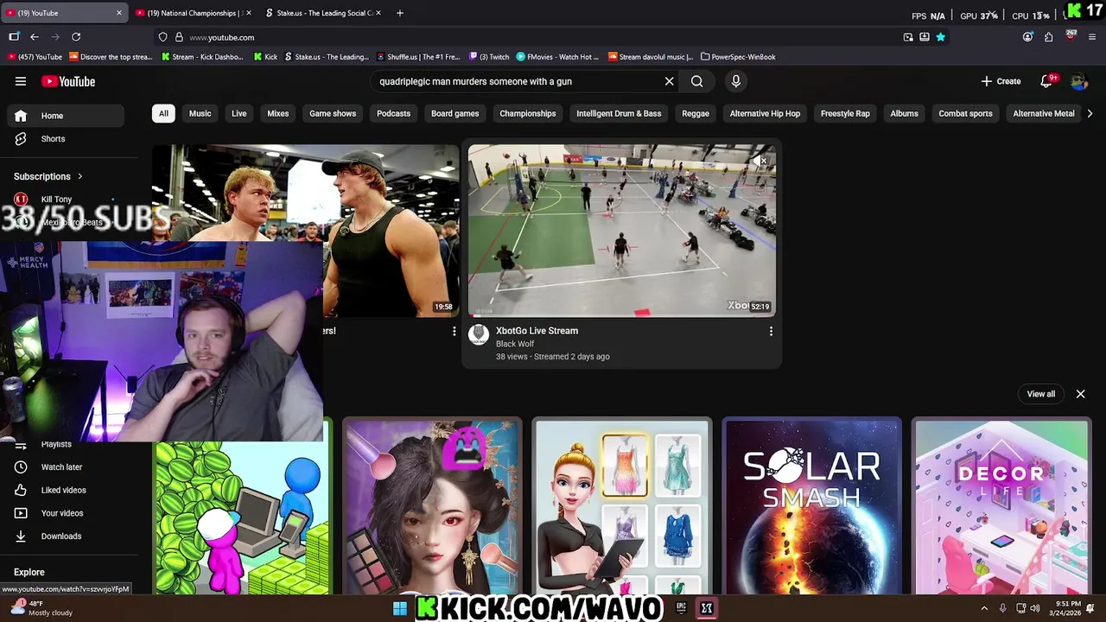Open the Solar Smash game card
Screen dimensions: 1106x622
tap(811, 506)
